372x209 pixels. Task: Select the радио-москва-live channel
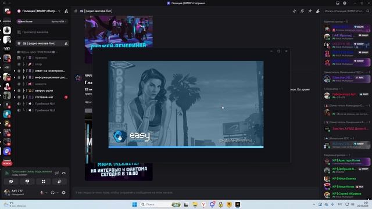[42, 44]
